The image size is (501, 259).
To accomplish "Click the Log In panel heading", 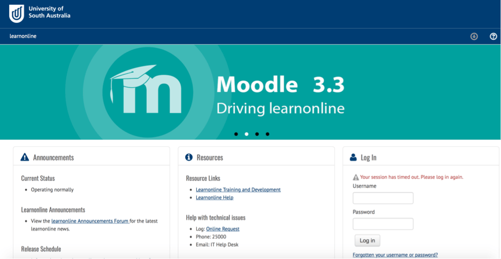I will (369, 158).
